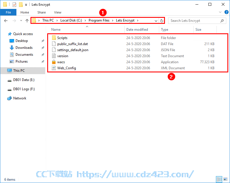Open the File ribbon tab
This screenshot has width=230, height=183.
tap(8, 12)
